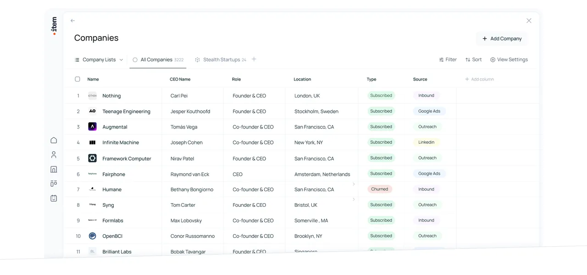Screen dimensions: 587x275
Task: Click the Nothing company logo
Action: [92, 96]
